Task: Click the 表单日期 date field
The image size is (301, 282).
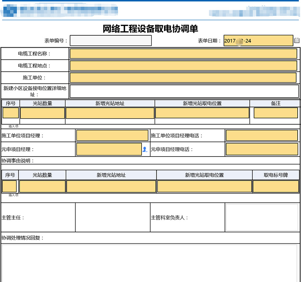Action: [x=258, y=41]
